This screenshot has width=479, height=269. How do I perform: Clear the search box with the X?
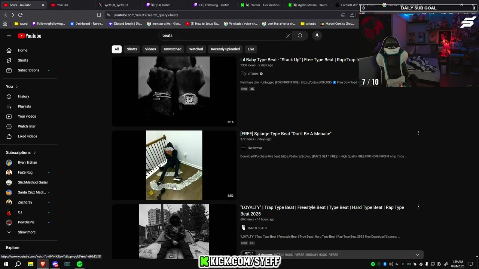tap(288, 35)
